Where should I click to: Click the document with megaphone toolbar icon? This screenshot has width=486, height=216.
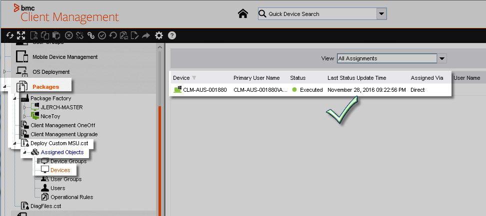[124, 35]
